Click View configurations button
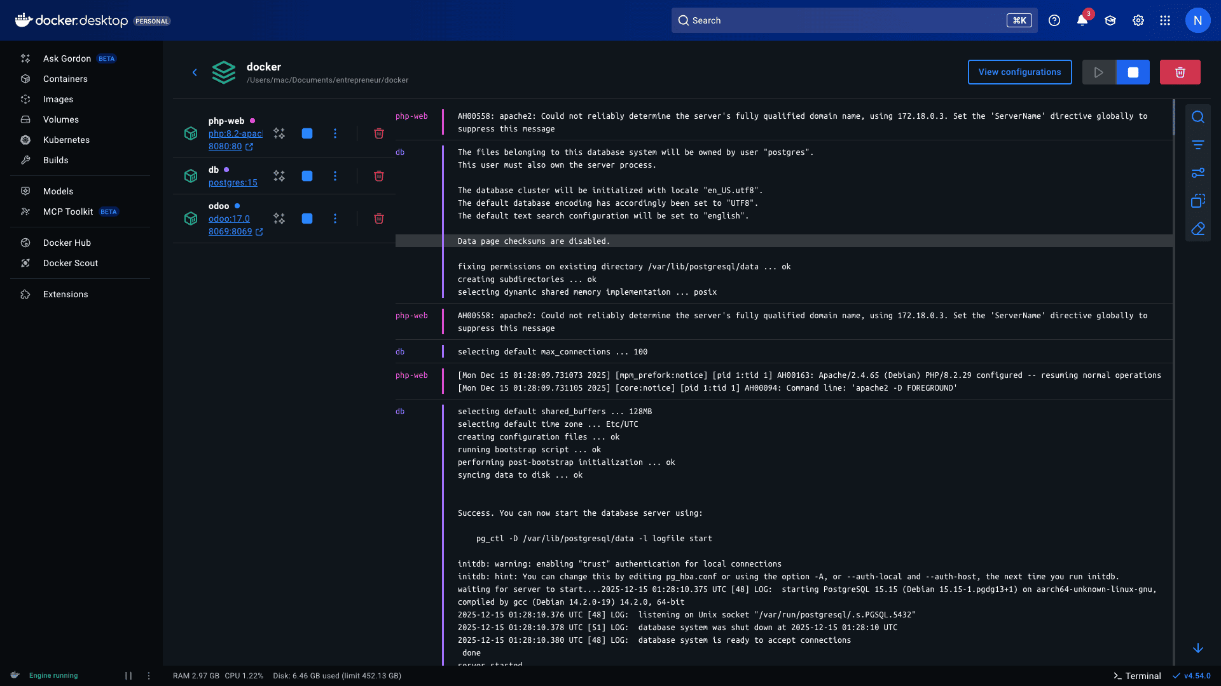This screenshot has height=686, width=1221. (1019, 72)
